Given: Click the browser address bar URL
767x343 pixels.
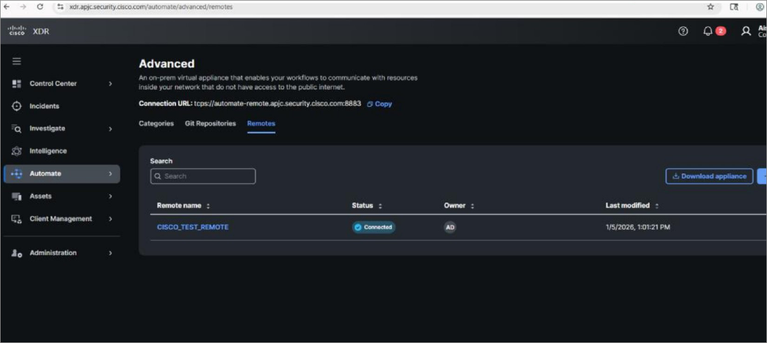Looking at the screenshot, I should [151, 7].
